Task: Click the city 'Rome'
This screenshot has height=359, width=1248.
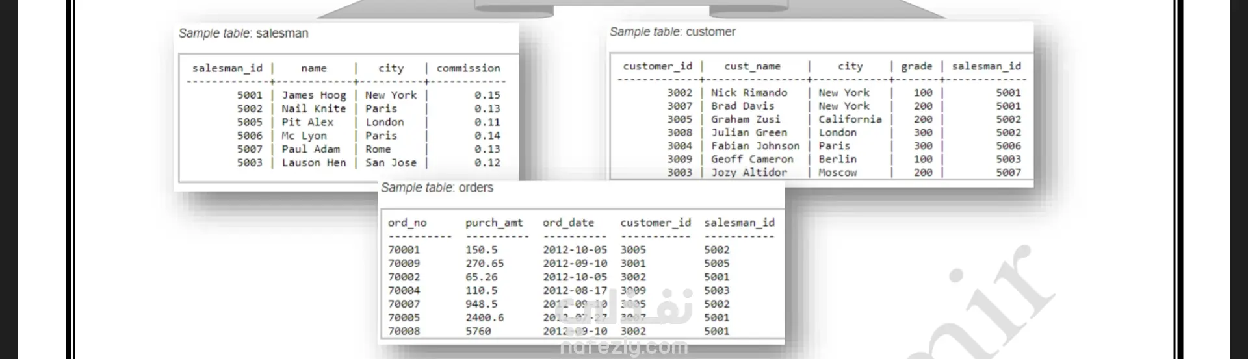Action: click(x=378, y=149)
